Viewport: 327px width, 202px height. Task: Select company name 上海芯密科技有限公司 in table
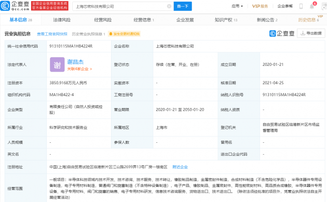click(x=175, y=46)
